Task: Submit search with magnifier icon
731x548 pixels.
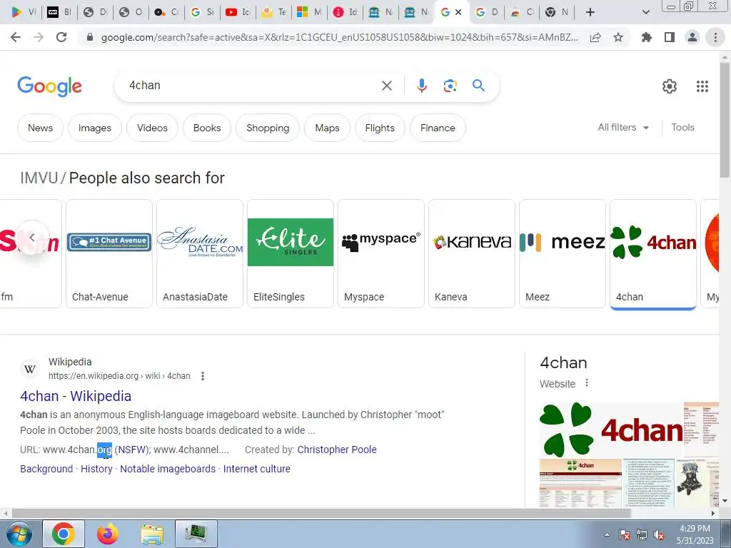Action: [x=478, y=86]
